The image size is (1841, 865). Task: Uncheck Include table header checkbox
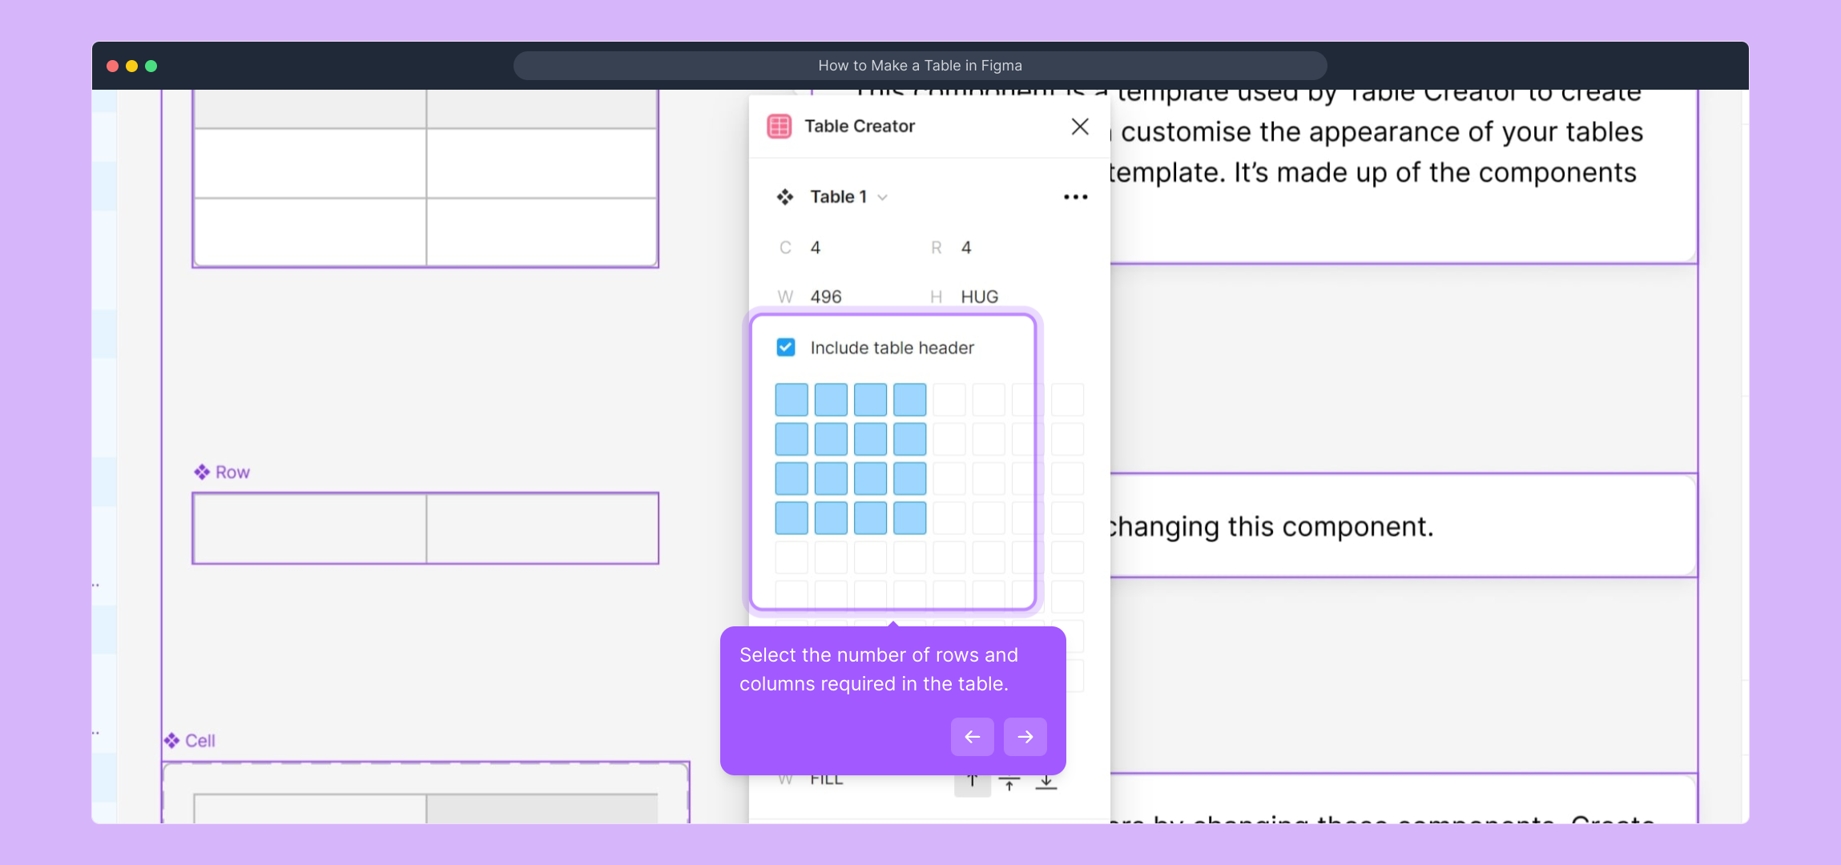point(786,348)
